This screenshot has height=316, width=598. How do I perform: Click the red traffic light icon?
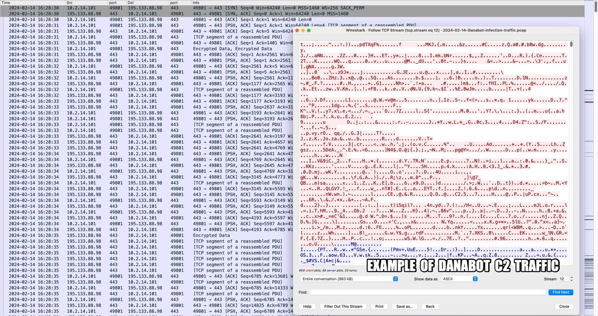(297, 30)
